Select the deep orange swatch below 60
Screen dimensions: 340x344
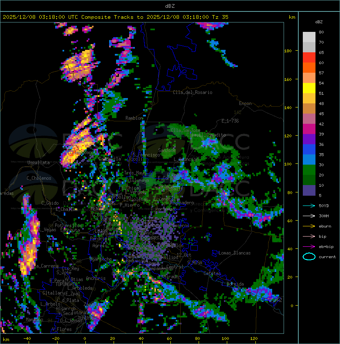[x=309, y=67]
